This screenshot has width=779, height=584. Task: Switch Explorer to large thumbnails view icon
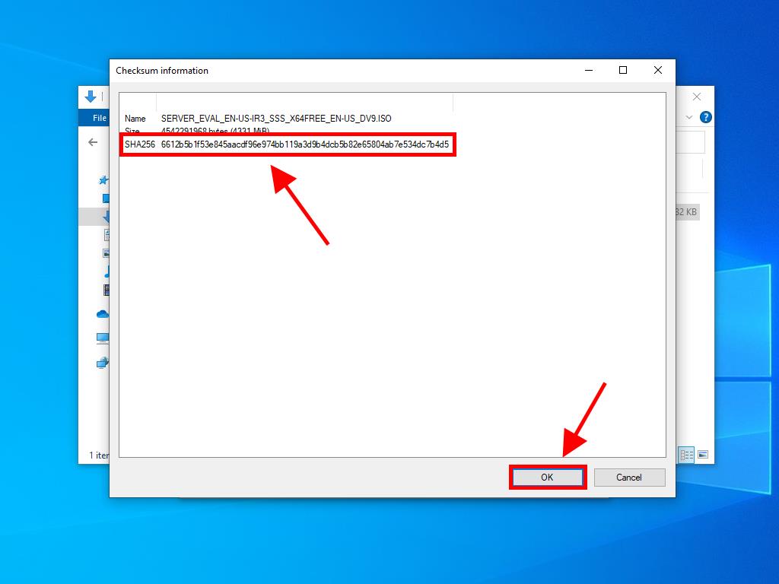click(703, 455)
